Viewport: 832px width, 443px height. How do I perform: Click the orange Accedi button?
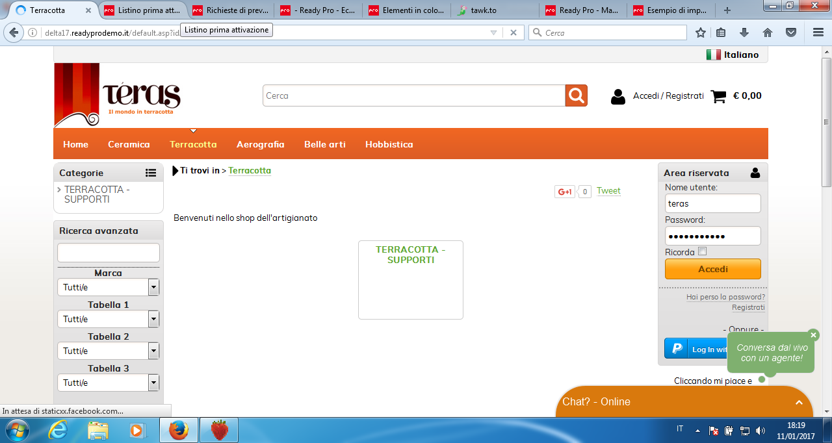(x=713, y=269)
